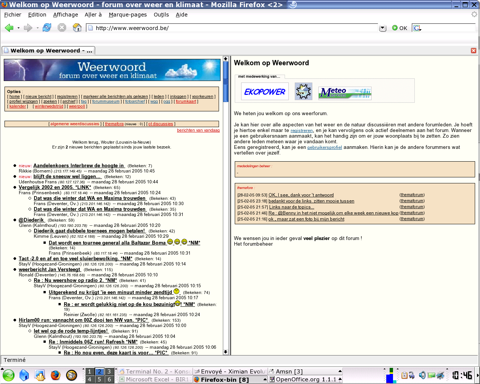Switch to virtual desktop 1
Image resolution: width=480 pixels, height=384 pixels.
90,372
